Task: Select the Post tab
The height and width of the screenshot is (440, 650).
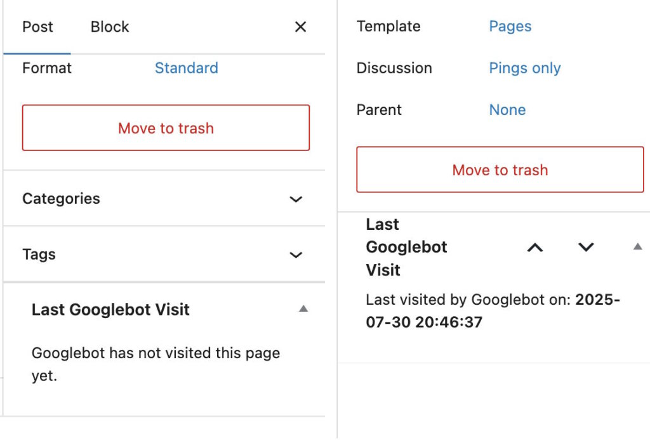Action: [37, 27]
